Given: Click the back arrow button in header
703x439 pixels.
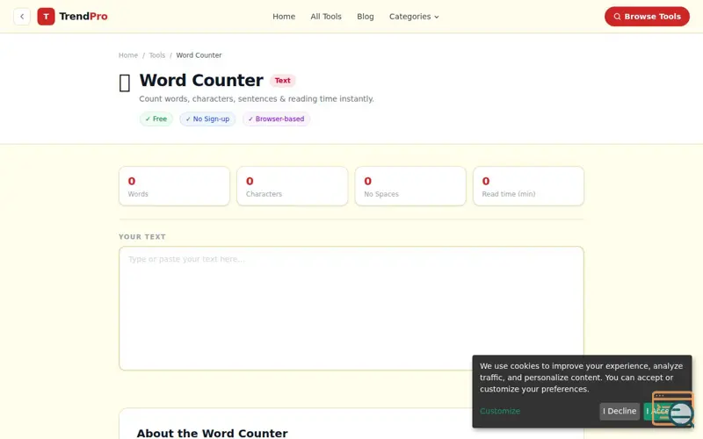Looking at the screenshot, I should [22, 17].
